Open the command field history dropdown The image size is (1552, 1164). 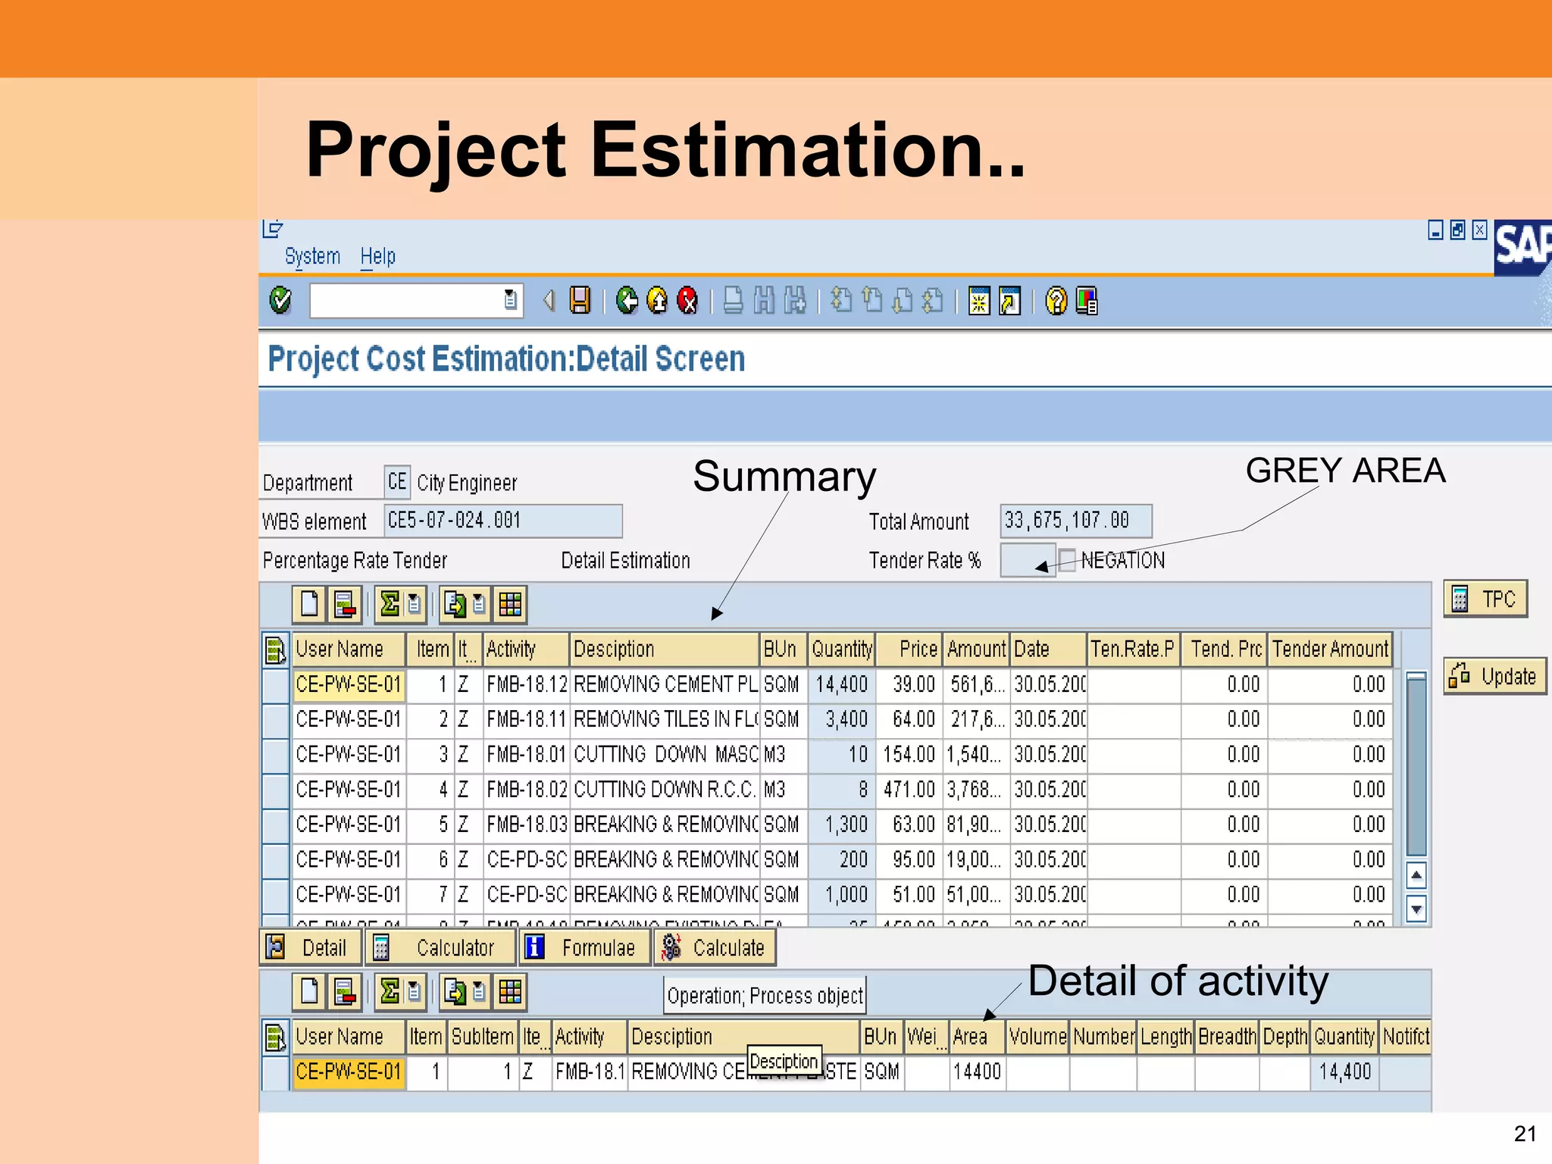[511, 301]
